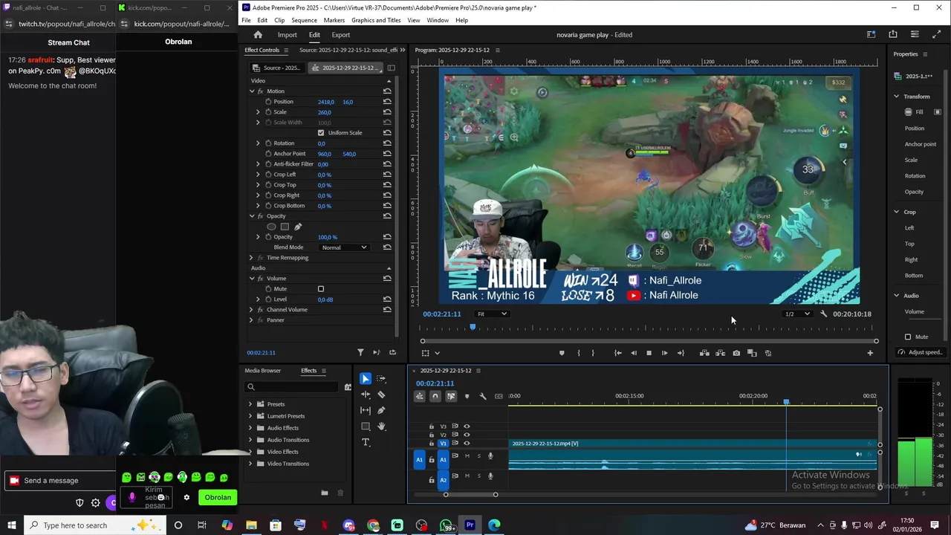Select the Selection tool arrow

coord(366,379)
